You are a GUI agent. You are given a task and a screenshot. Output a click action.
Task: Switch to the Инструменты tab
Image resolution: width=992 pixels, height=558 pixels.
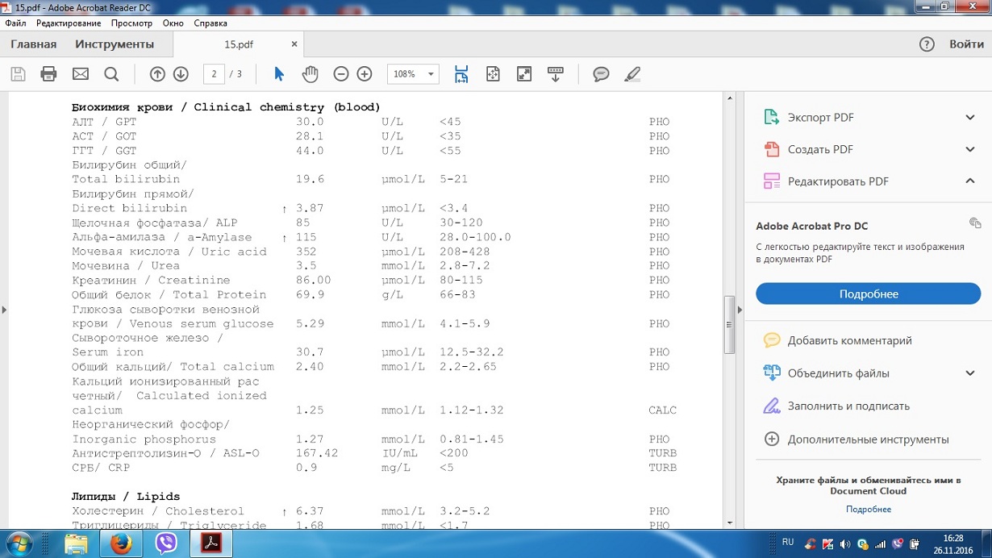point(115,44)
